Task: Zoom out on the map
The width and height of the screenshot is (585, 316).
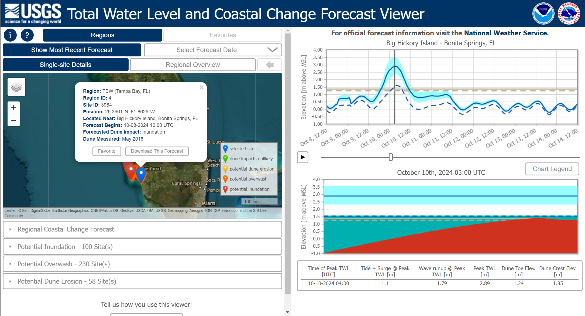Action: tap(14, 120)
